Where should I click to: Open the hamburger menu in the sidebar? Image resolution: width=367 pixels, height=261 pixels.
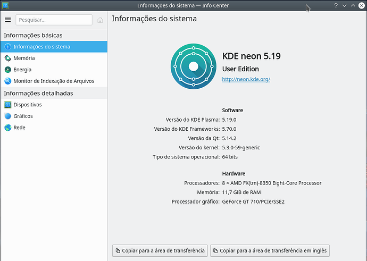tap(8, 20)
